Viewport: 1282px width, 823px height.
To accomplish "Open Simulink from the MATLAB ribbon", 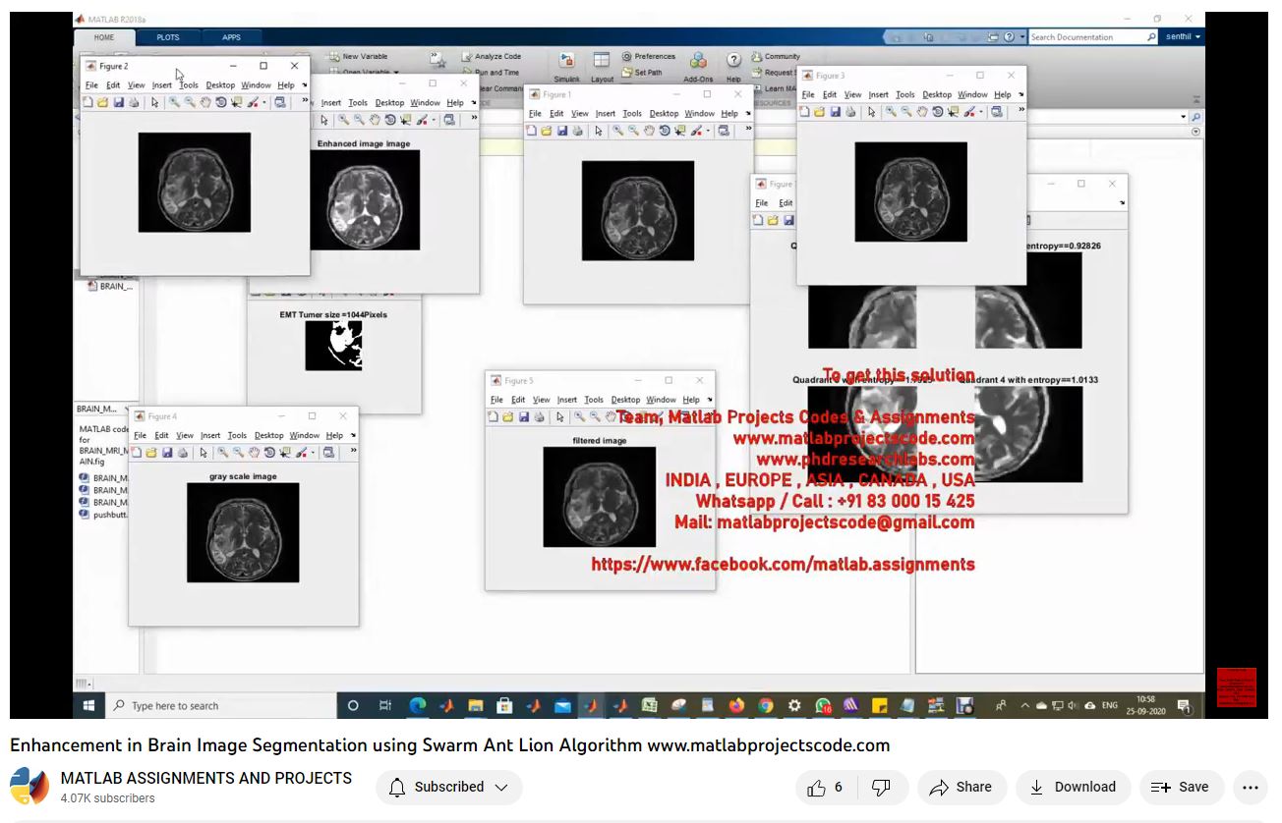I will [x=566, y=66].
